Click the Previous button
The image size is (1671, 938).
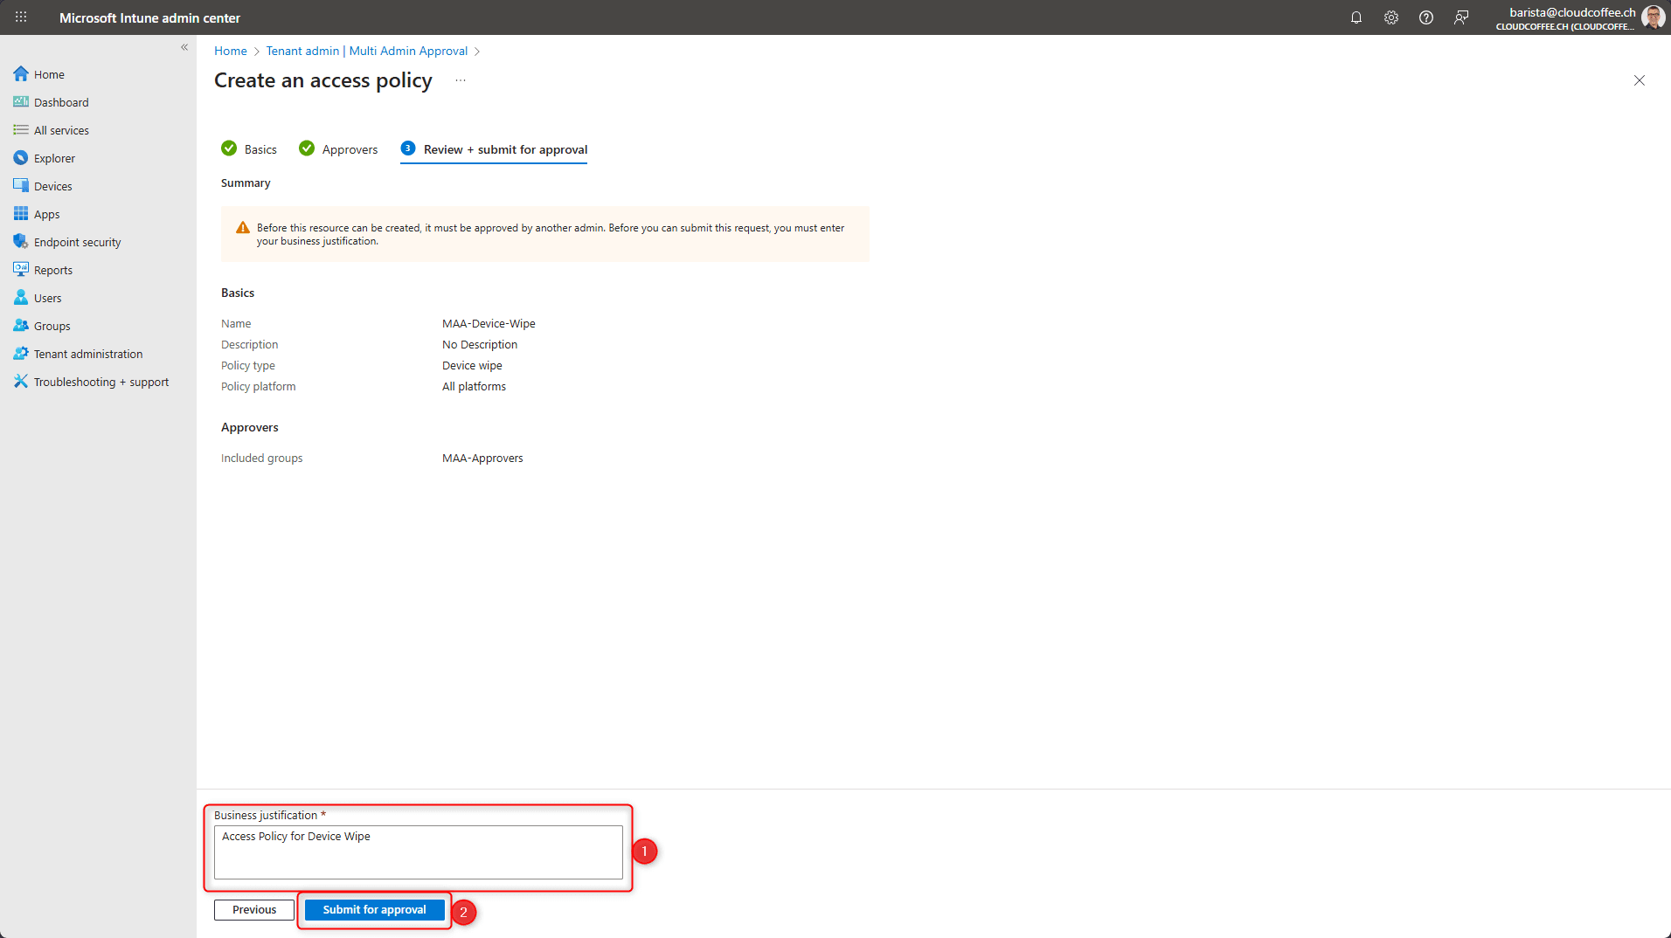pyautogui.click(x=254, y=909)
